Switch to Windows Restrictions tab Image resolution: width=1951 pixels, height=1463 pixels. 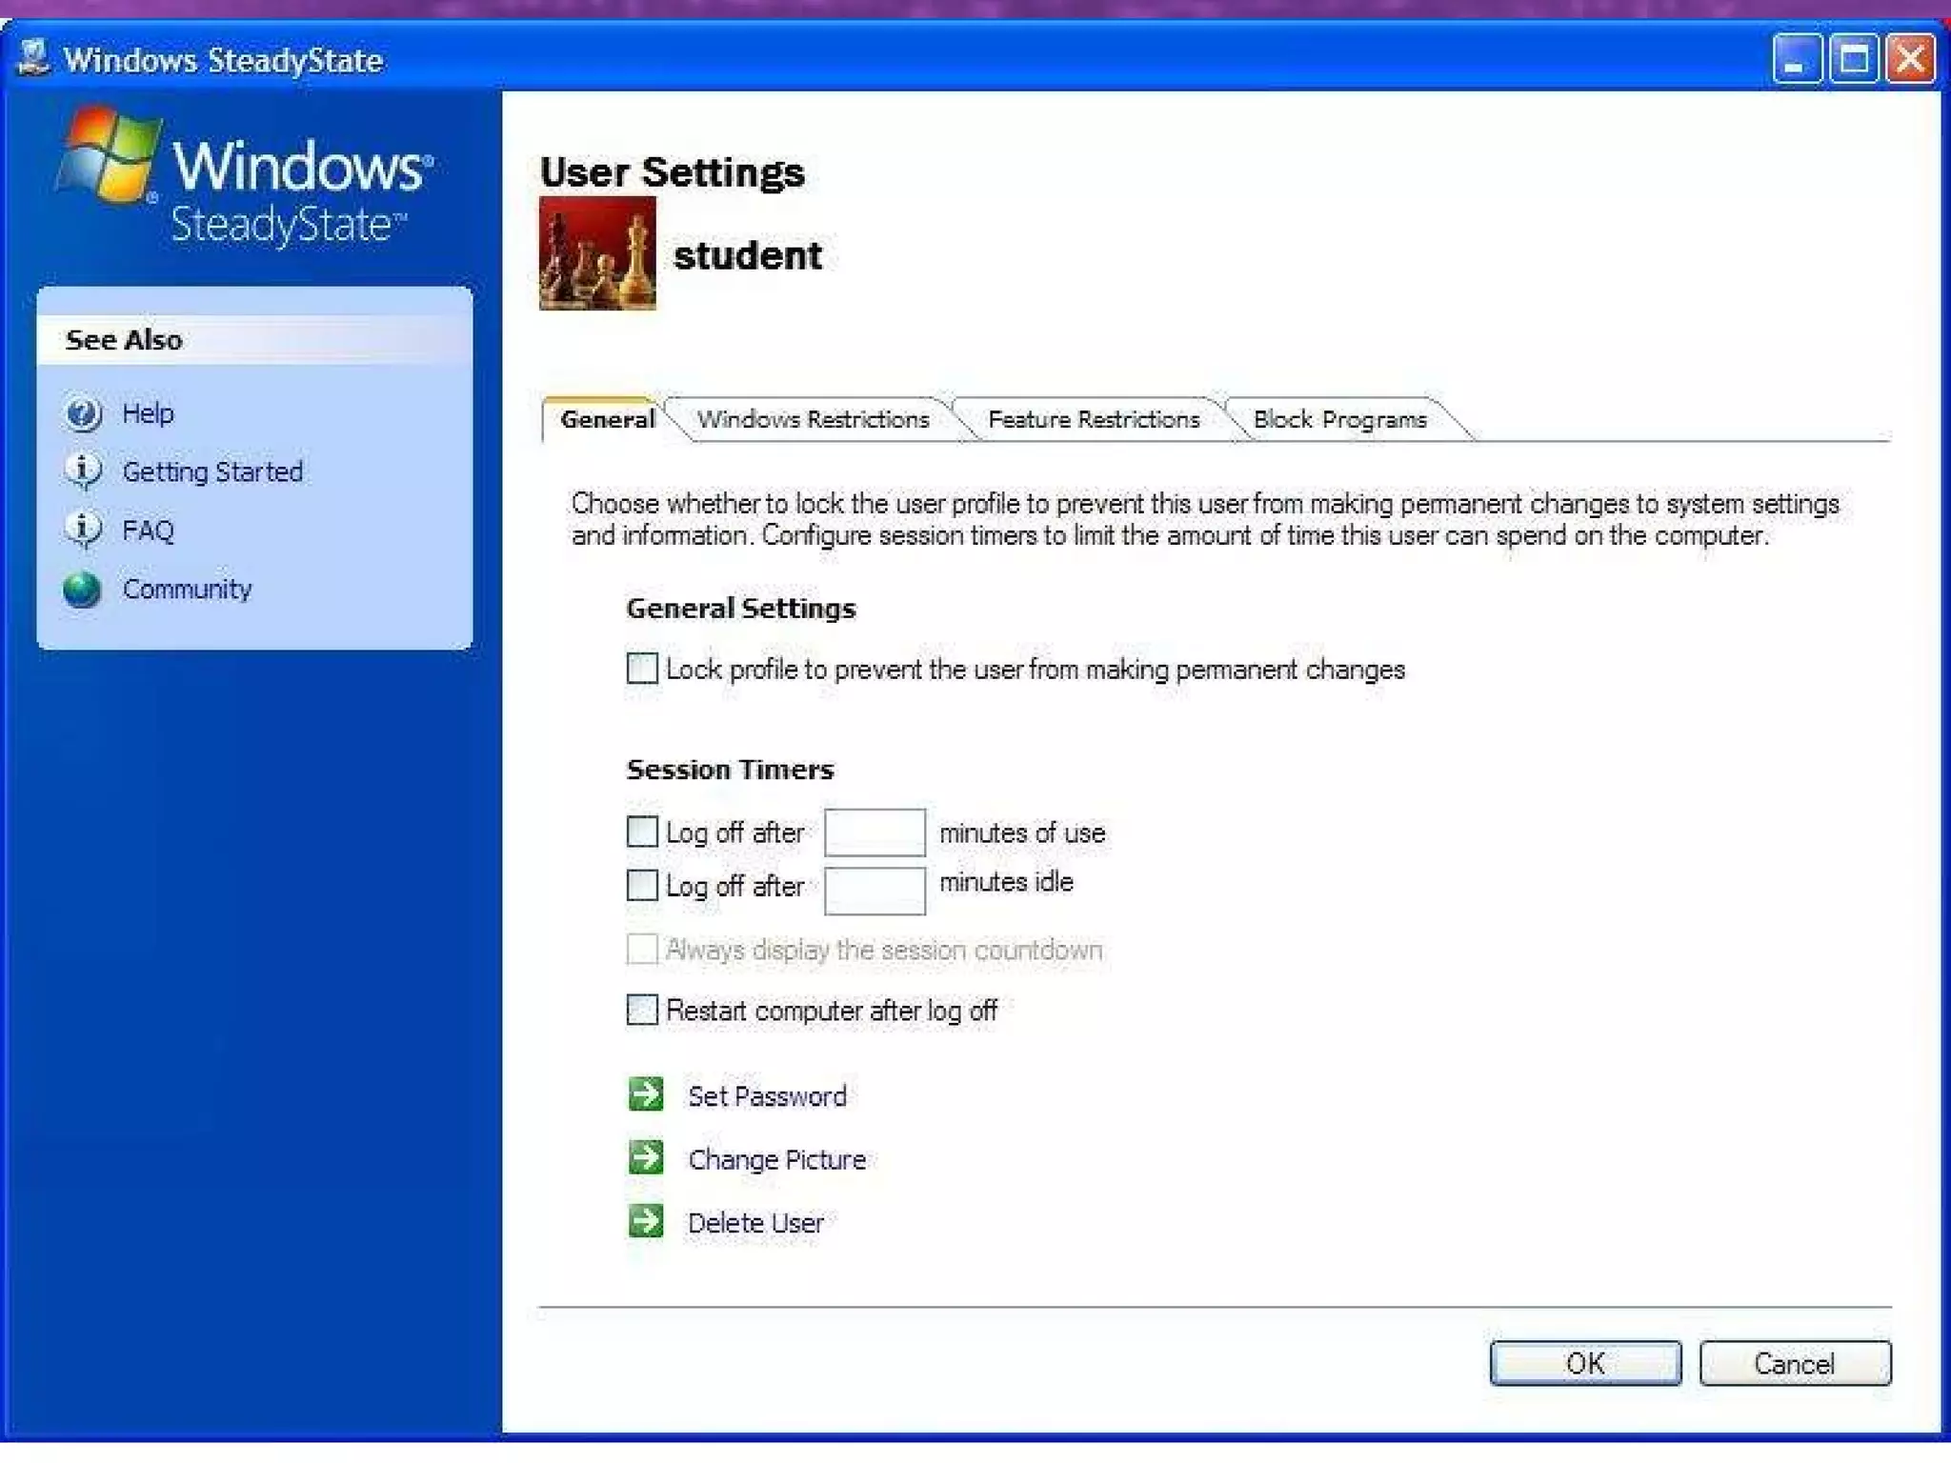(x=813, y=420)
